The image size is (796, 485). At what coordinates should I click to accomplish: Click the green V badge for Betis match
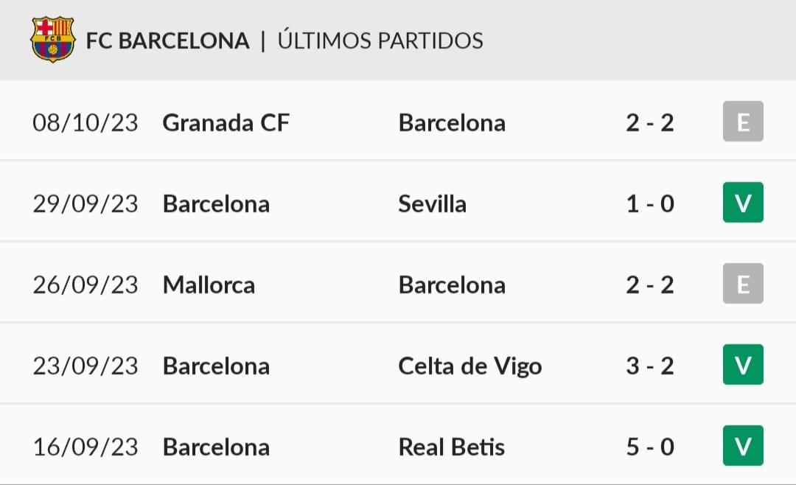point(743,446)
